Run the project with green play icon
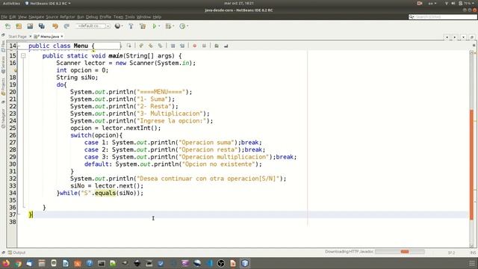This screenshot has width=478, height=269. [155, 27]
